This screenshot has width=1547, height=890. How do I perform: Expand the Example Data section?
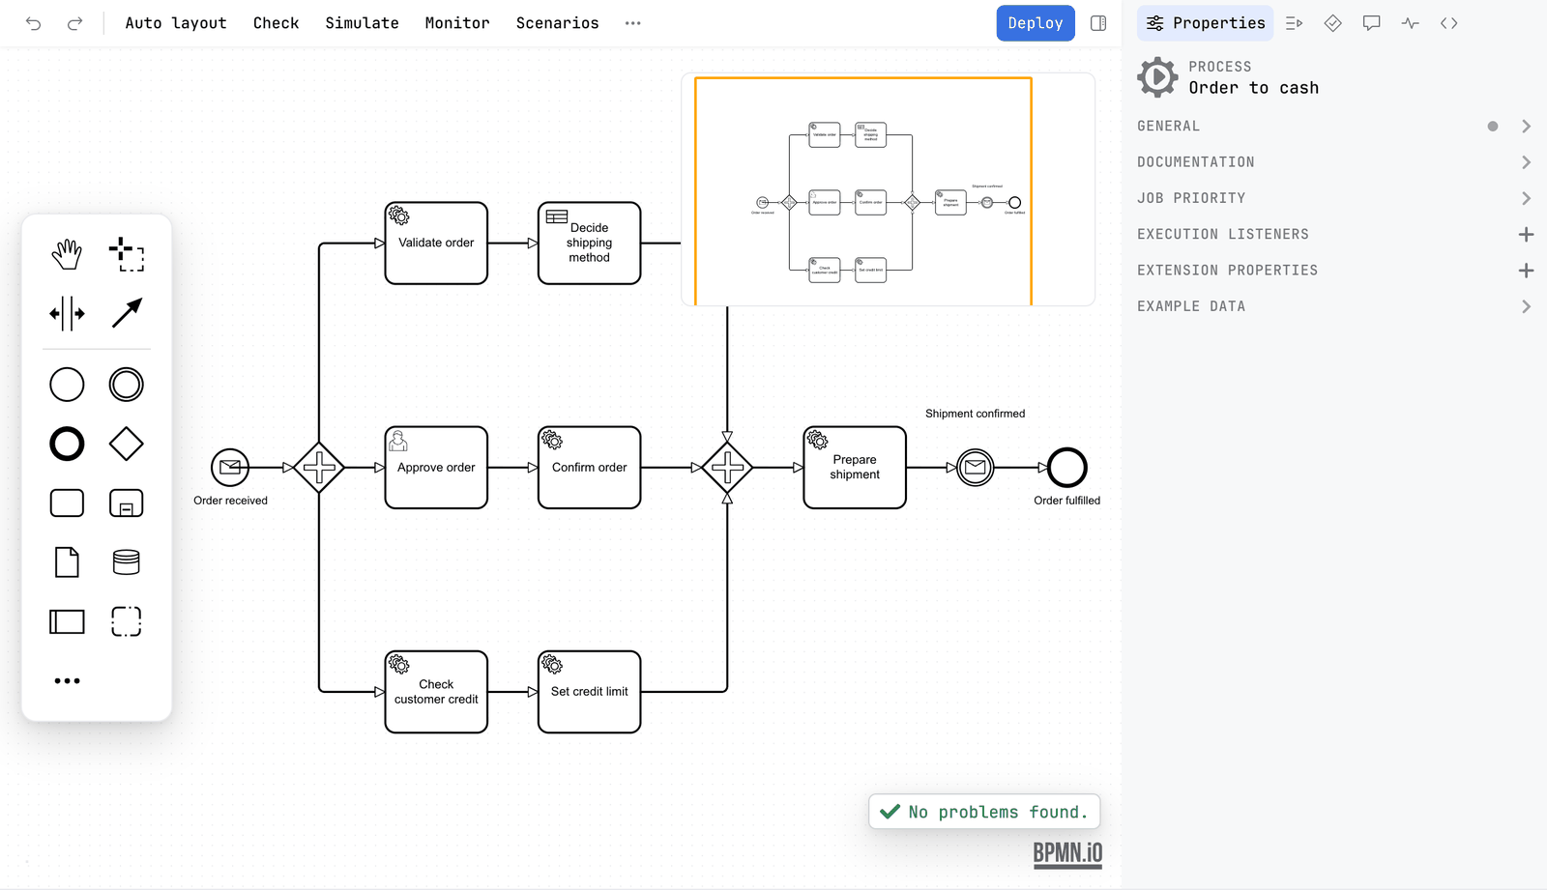pos(1334,306)
